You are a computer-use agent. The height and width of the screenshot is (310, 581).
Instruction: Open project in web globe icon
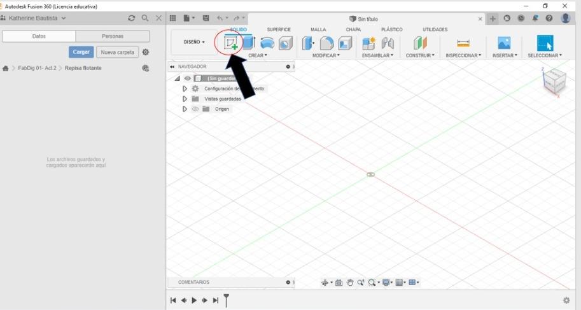point(146,68)
